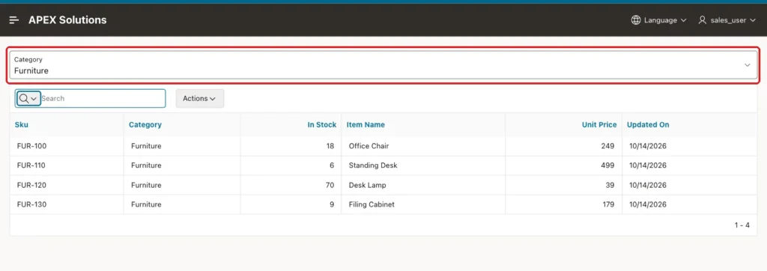Viewport: 767px width, 271px height.
Task: Click Office Chair row's 10/14/2026 date
Action: pyautogui.click(x=648, y=146)
